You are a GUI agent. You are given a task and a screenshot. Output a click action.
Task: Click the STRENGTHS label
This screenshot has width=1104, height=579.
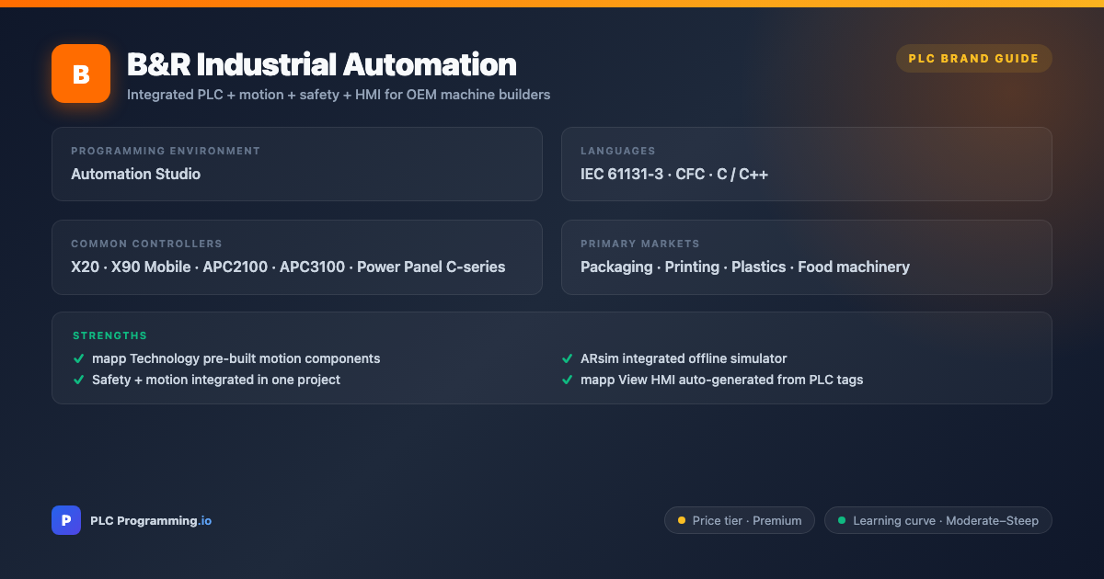pyautogui.click(x=109, y=335)
